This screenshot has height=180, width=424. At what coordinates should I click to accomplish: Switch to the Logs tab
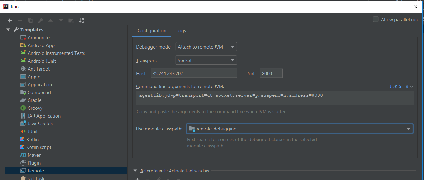click(181, 31)
